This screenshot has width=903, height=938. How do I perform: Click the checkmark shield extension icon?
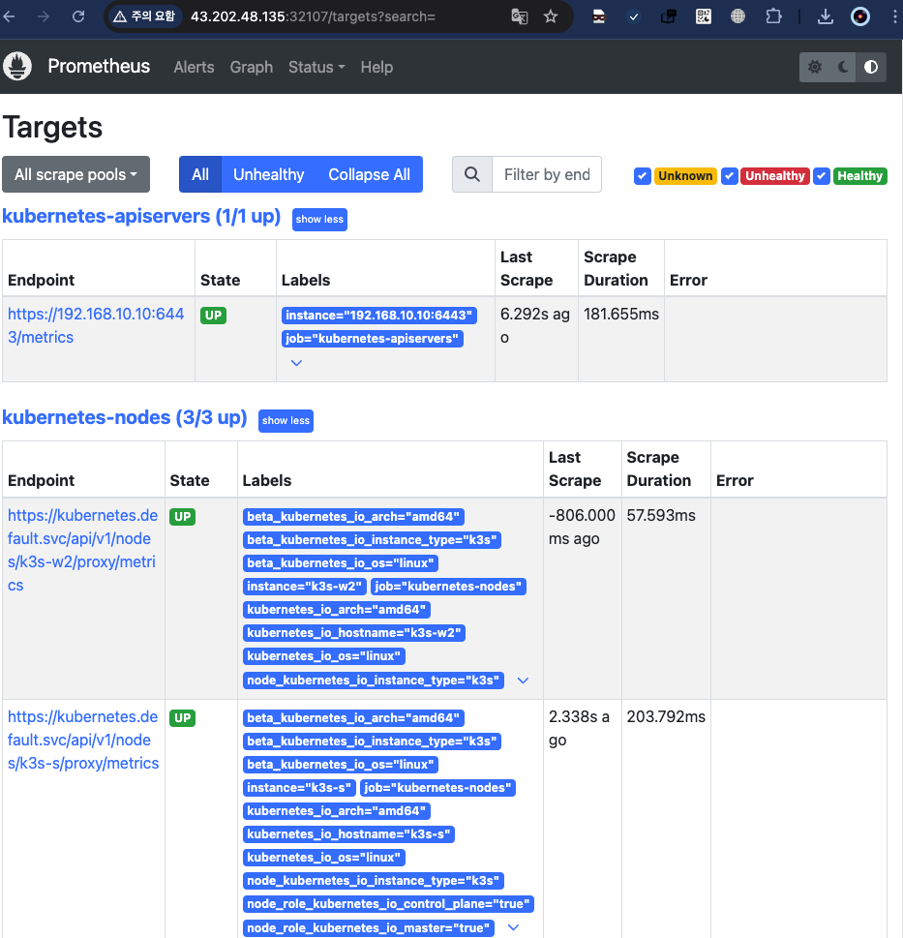pyautogui.click(x=634, y=16)
